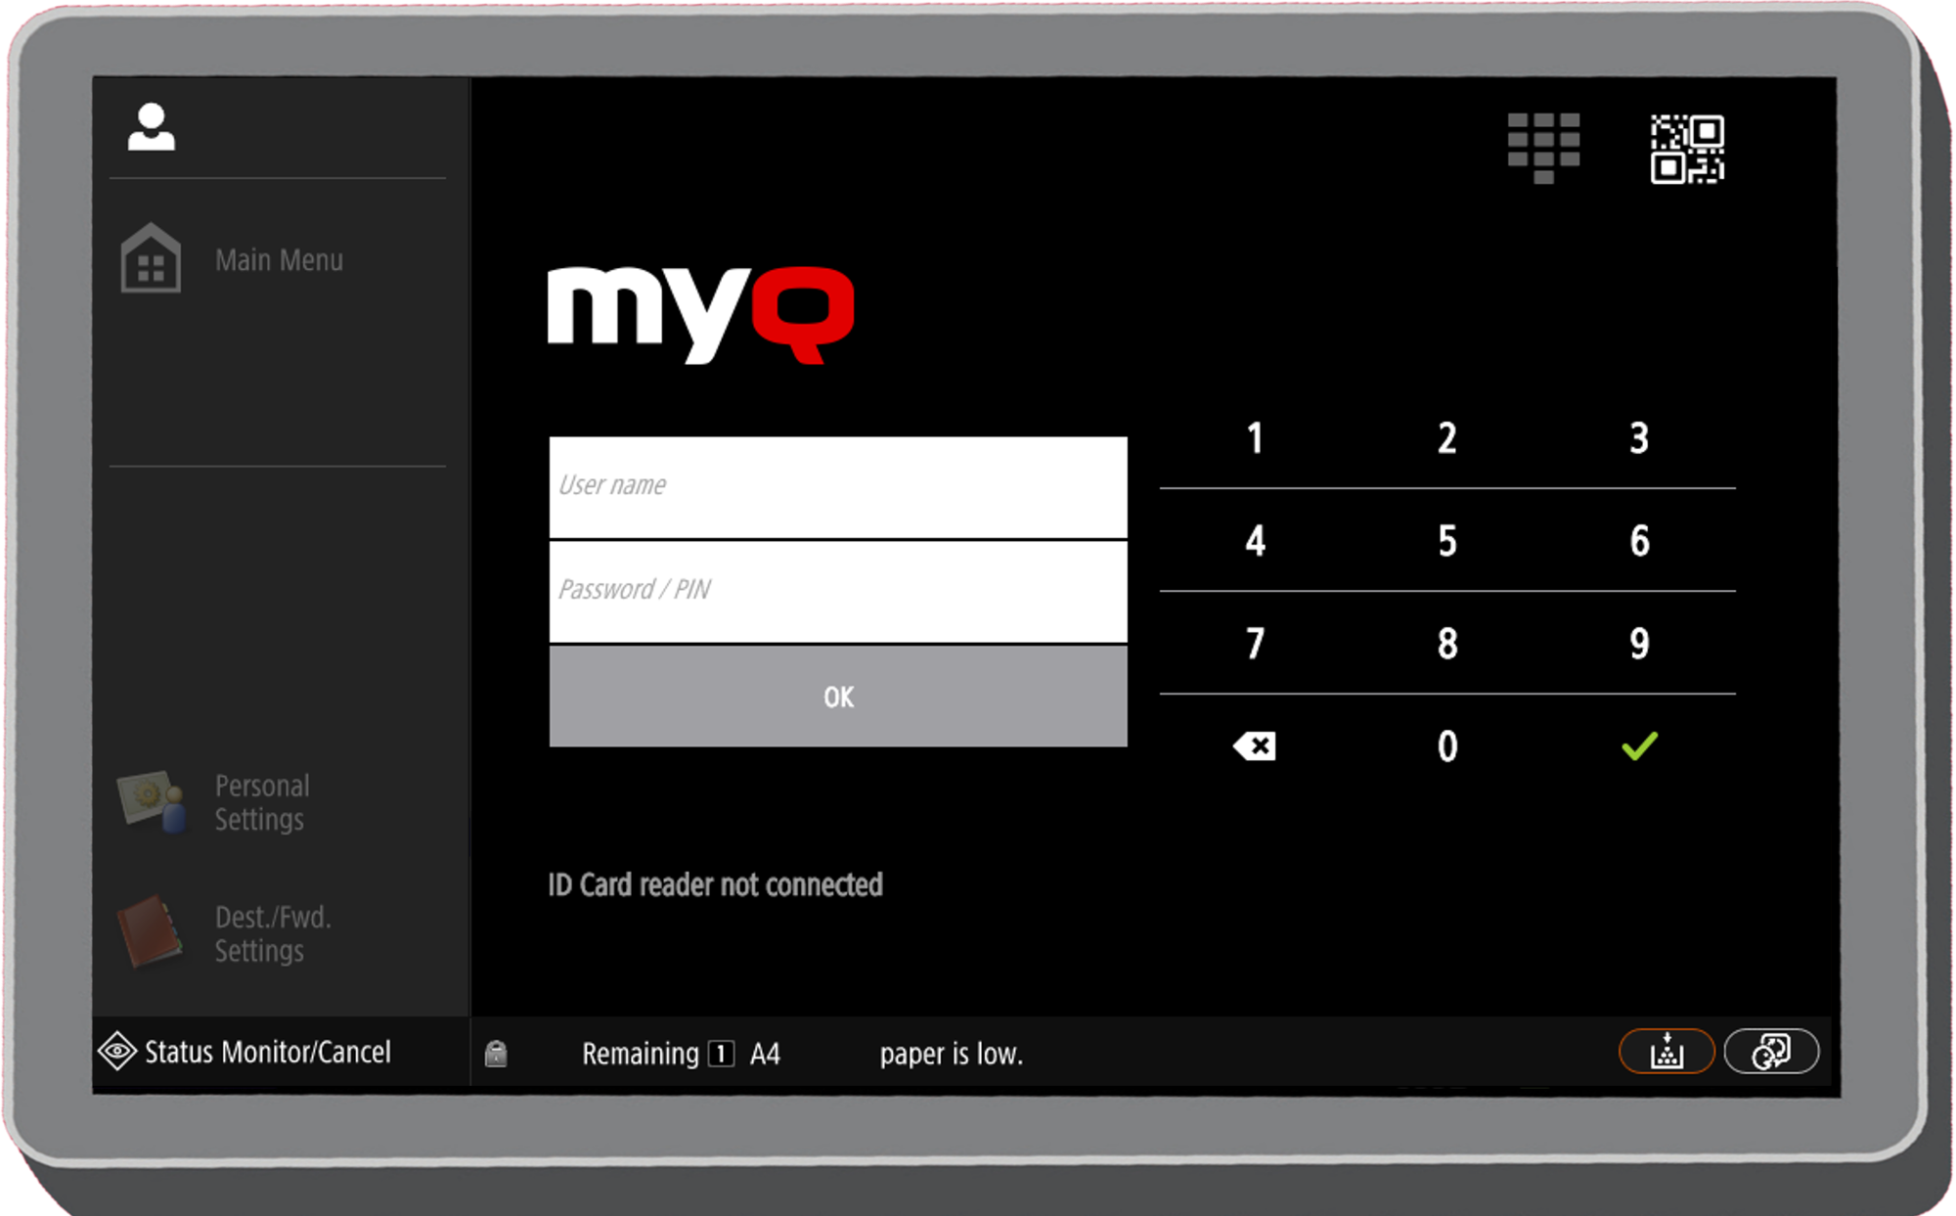Tap keypad digit 3
Viewport: 1956px width, 1216px height.
(x=1639, y=437)
